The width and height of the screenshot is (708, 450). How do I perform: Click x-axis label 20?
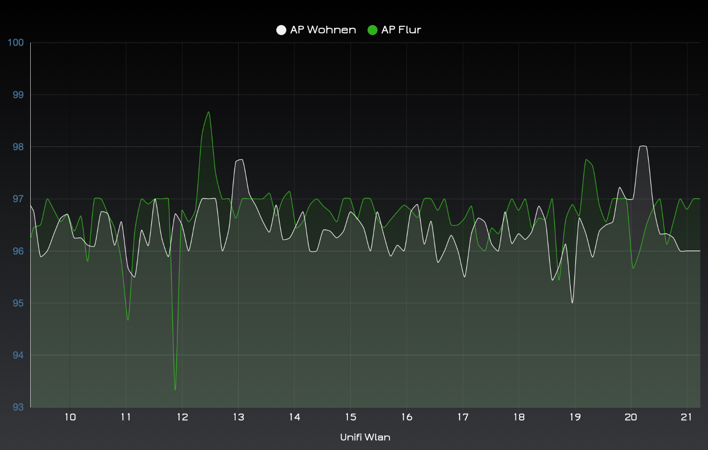[631, 417]
